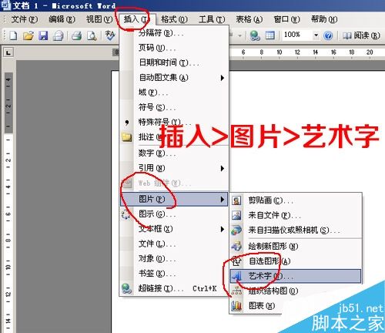Image resolution: width=385 pixels, height=333 pixels.
Task: Click the New Drawing icon in submenu
Action: pos(236,247)
